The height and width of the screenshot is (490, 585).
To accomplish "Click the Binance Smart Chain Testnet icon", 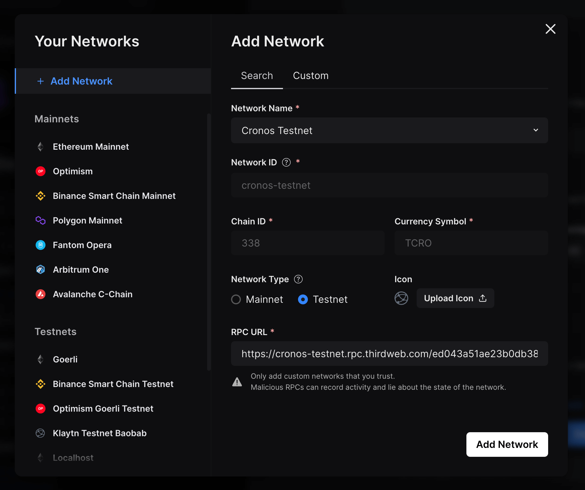I will pos(41,384).
